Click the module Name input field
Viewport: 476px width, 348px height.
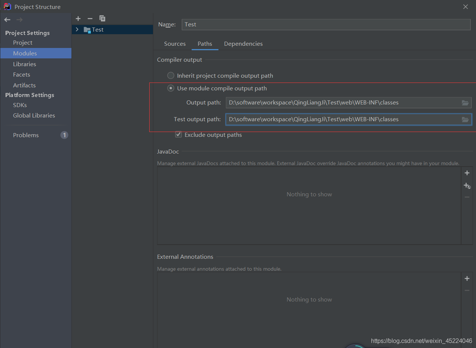pyautogui.click(x=326, y=25)
